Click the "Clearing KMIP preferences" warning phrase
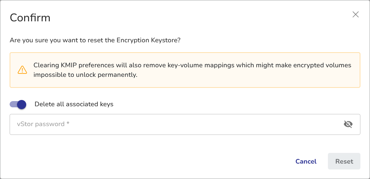 tap(72, 65)
